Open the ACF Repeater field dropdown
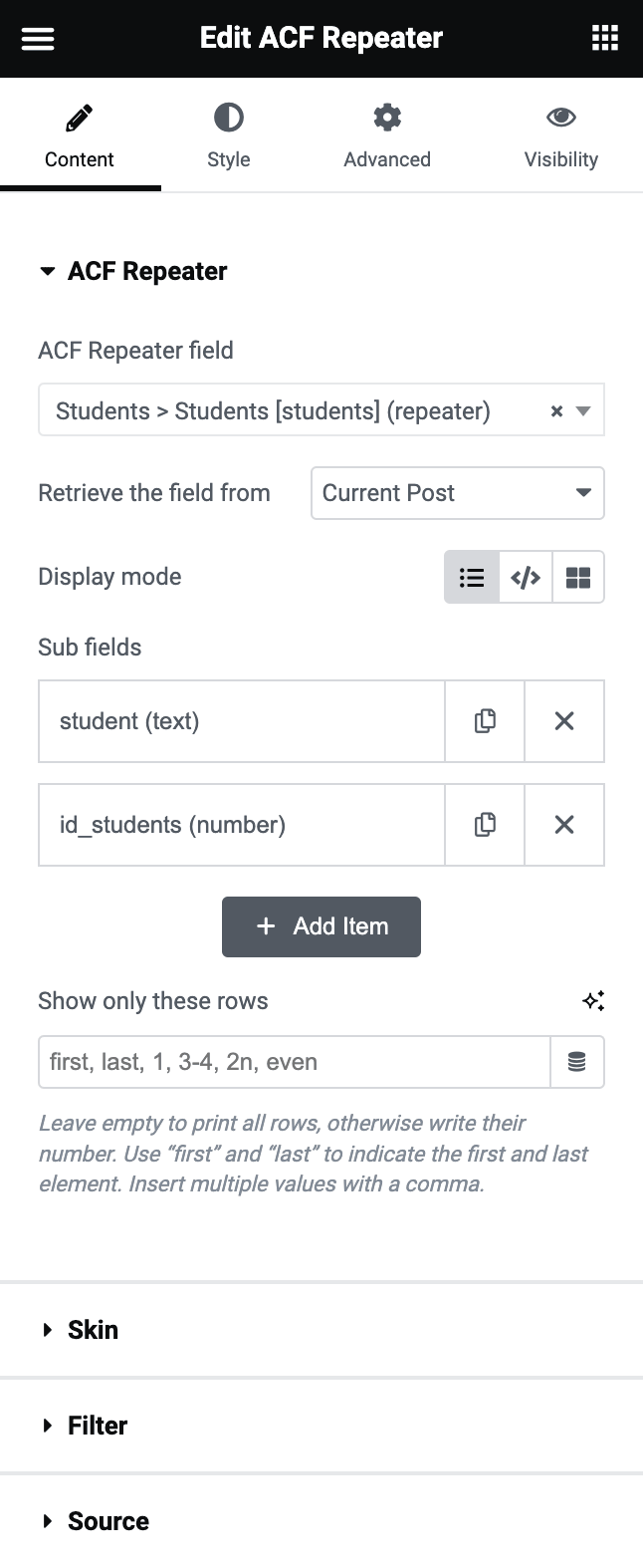Screen dimensions: 643x1568 [x=299, y=410]
